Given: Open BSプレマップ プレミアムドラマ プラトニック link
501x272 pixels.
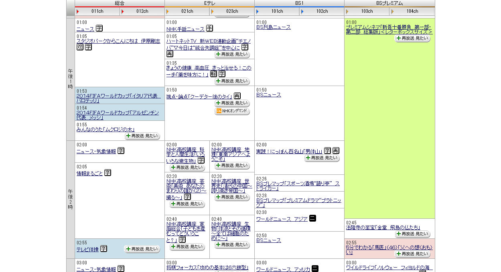Looking at the screenshot, I should (x=299, y=202).
